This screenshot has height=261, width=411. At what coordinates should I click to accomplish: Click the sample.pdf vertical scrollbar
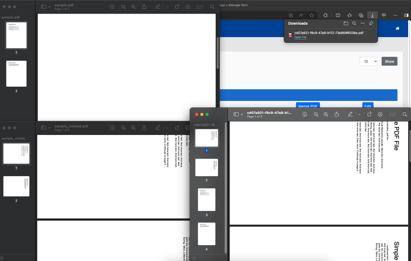[x=218, y=53]
